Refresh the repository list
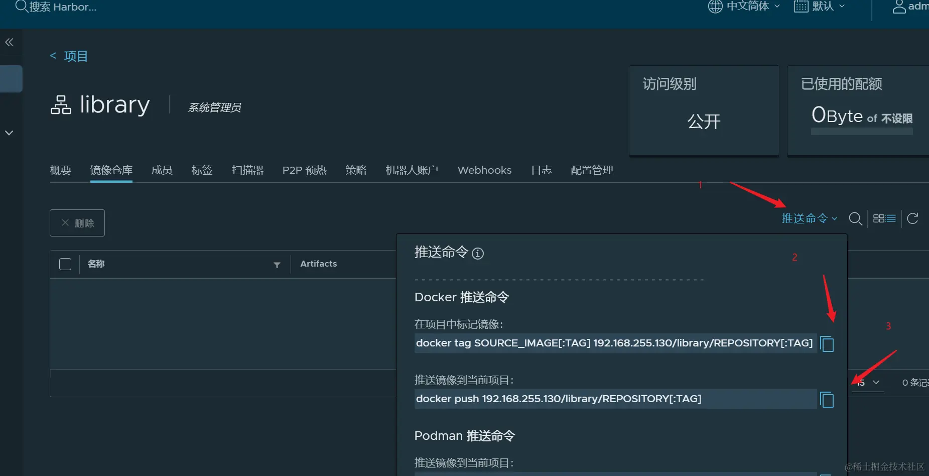This screenshot has height=476, width=929. tap(912, 218)
